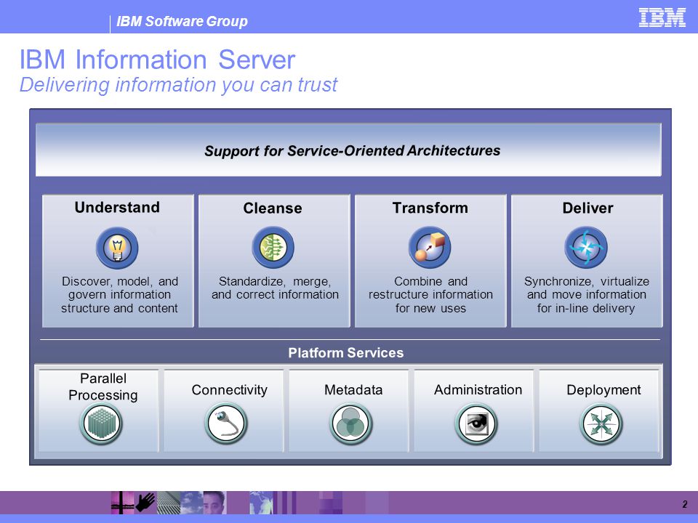The image size is (698, 523).
Task: Click the Parallel Processing label
Action: [x=103, y=386]
